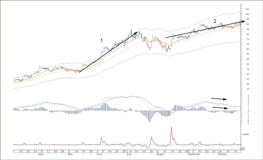Viewport: 263px width, 160px height.
Task: Click the August month label on time axis
Action: pos(160,154)
